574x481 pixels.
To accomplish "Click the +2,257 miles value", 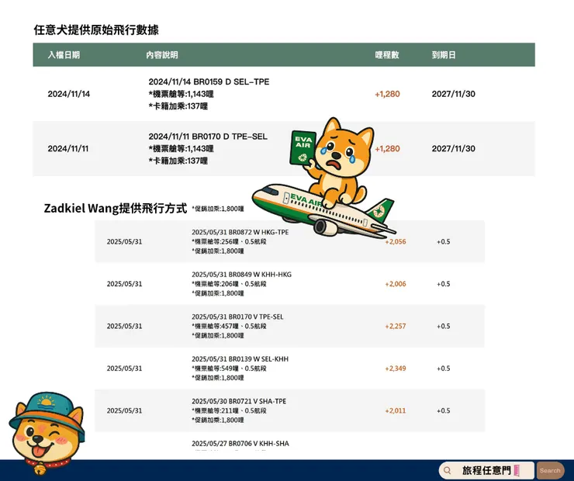I will (x=396, y=326).
